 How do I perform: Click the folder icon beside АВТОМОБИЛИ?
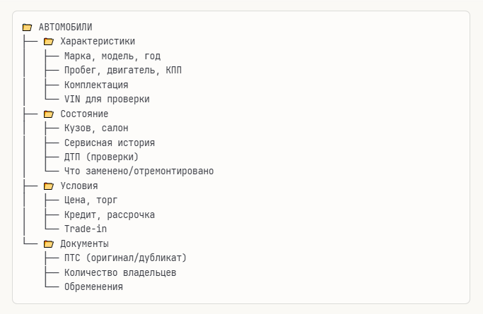27,28
